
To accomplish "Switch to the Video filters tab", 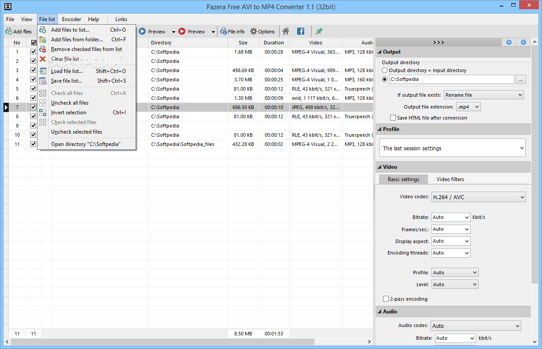I will pos(450,179).
